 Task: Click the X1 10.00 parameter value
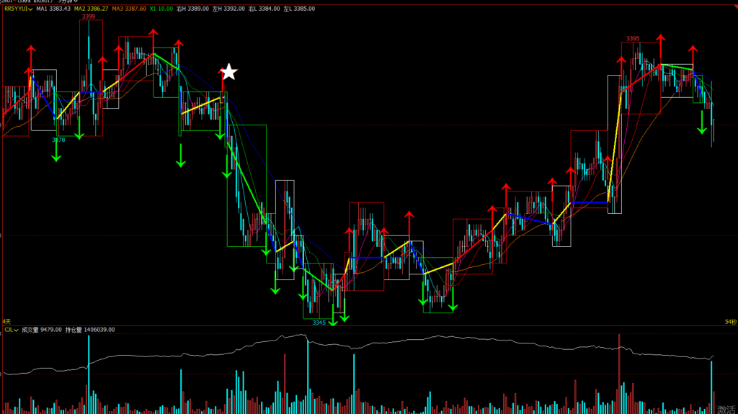pos(161,9)
